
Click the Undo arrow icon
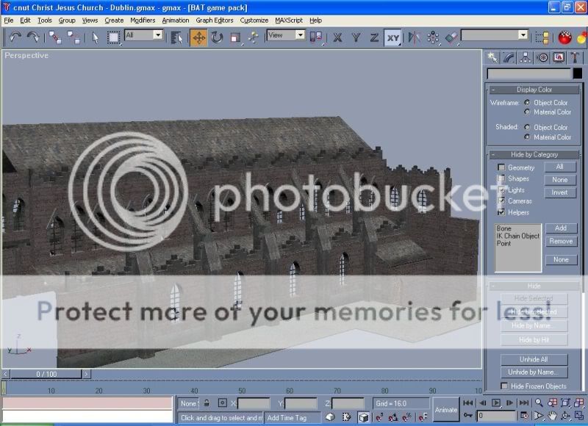coord(14,37)
